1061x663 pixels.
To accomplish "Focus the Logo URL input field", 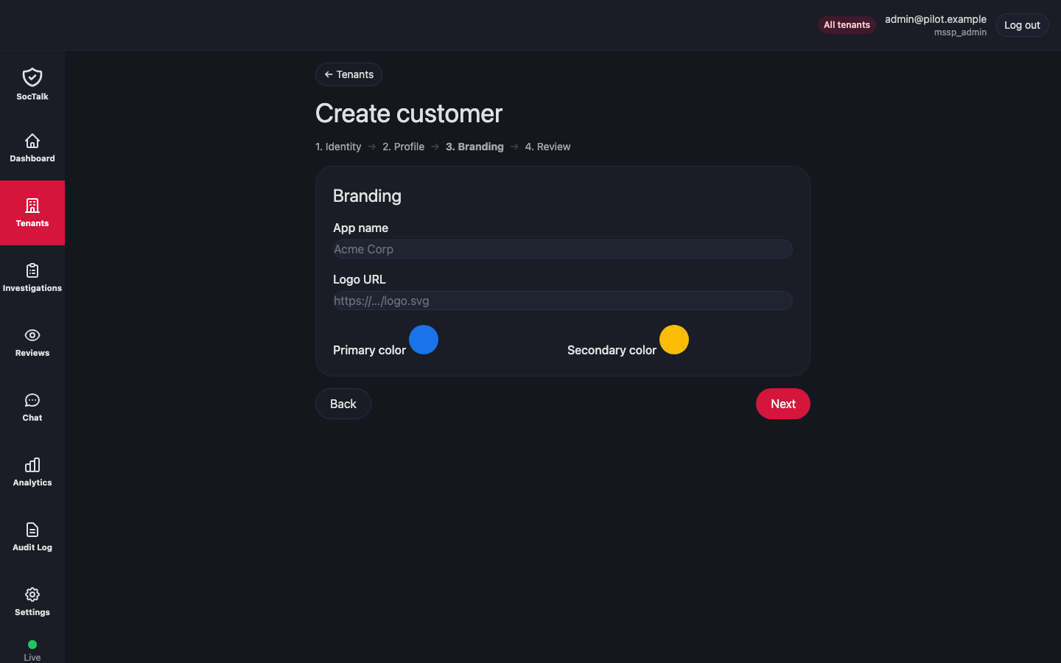I will 563,301.
